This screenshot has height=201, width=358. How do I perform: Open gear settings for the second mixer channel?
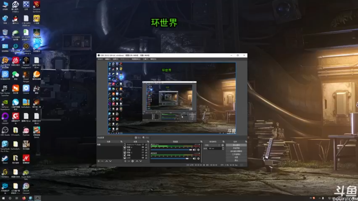[198, 159]
